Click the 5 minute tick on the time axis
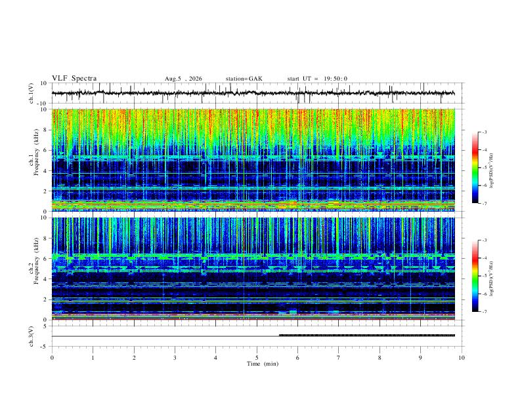The height and width of the screenshot is (401, 520). click(x=257, y=358)
